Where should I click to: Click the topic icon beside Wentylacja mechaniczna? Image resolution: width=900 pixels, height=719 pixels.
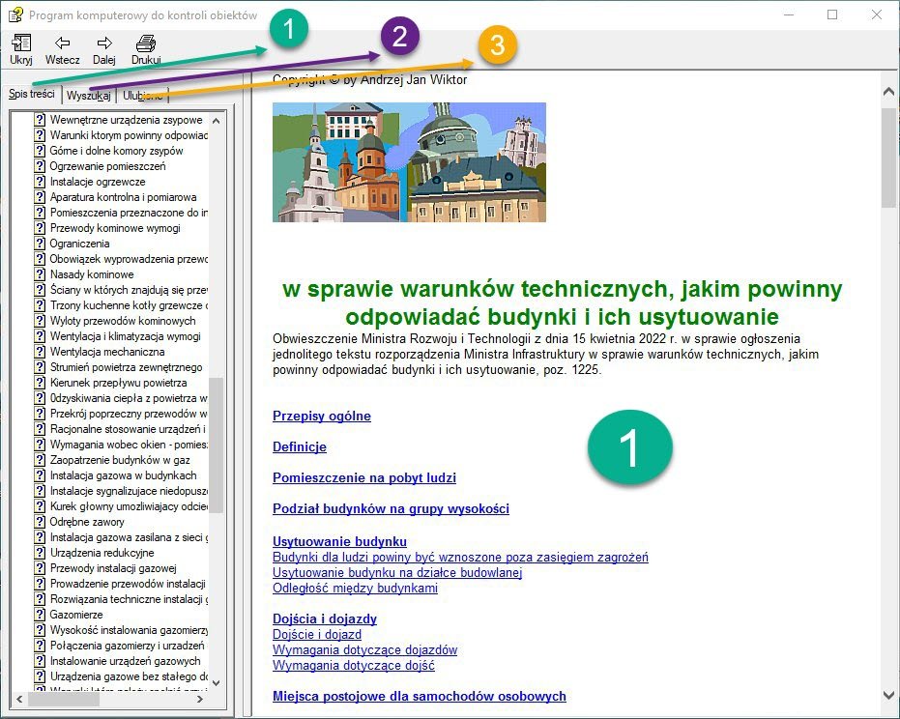(40, 352)
